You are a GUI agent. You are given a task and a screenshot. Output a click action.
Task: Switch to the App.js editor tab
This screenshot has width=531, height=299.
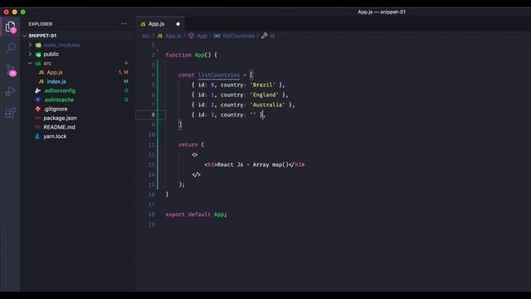click(160, 24)
